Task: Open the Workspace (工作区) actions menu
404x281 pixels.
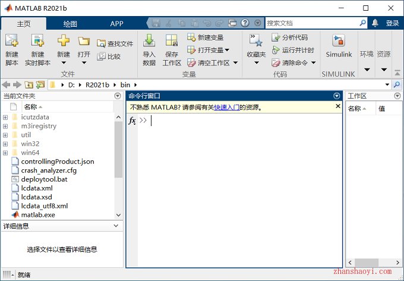Action: 397,96
